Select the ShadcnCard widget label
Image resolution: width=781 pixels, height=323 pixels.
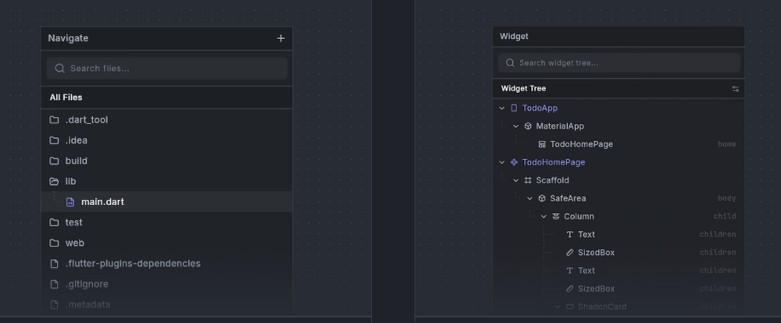tap(602, 307)
